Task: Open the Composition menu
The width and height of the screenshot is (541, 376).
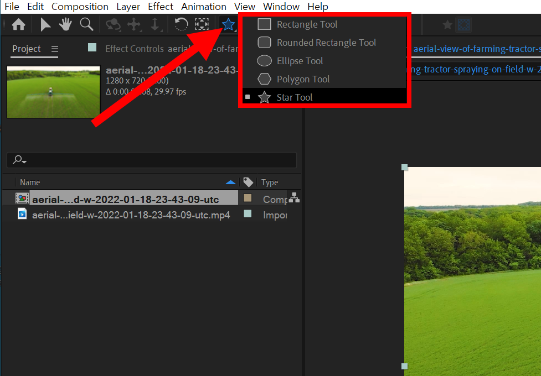Action: click(x=80, y=7)
